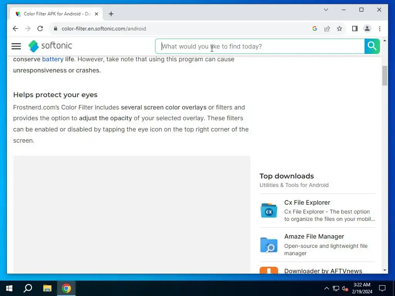Viewport: 395px width, 296px height.
Task: Click the Cx File Explorer icon
Action: 268,210
